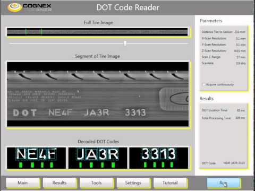Select the decoded NE4F code thumbnail
This screenshot has height=191, width=255.
(36, 158)
